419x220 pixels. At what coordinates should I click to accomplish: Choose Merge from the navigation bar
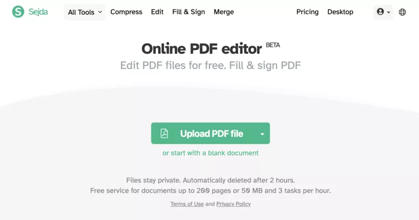click(224, 12)
